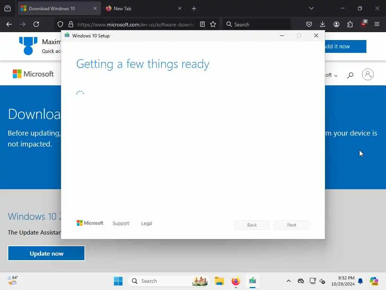
Task: Show hidden system tray icons
Action: pyautogui.click(x=289, y=281)
